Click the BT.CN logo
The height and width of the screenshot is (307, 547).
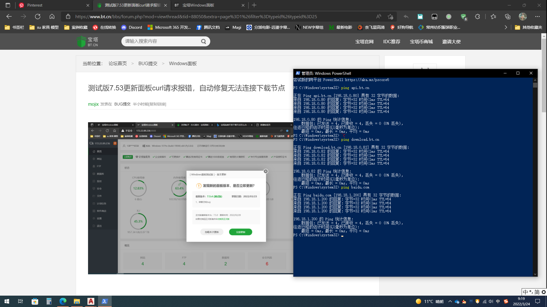pyautogui.click(x=87, y=42)
